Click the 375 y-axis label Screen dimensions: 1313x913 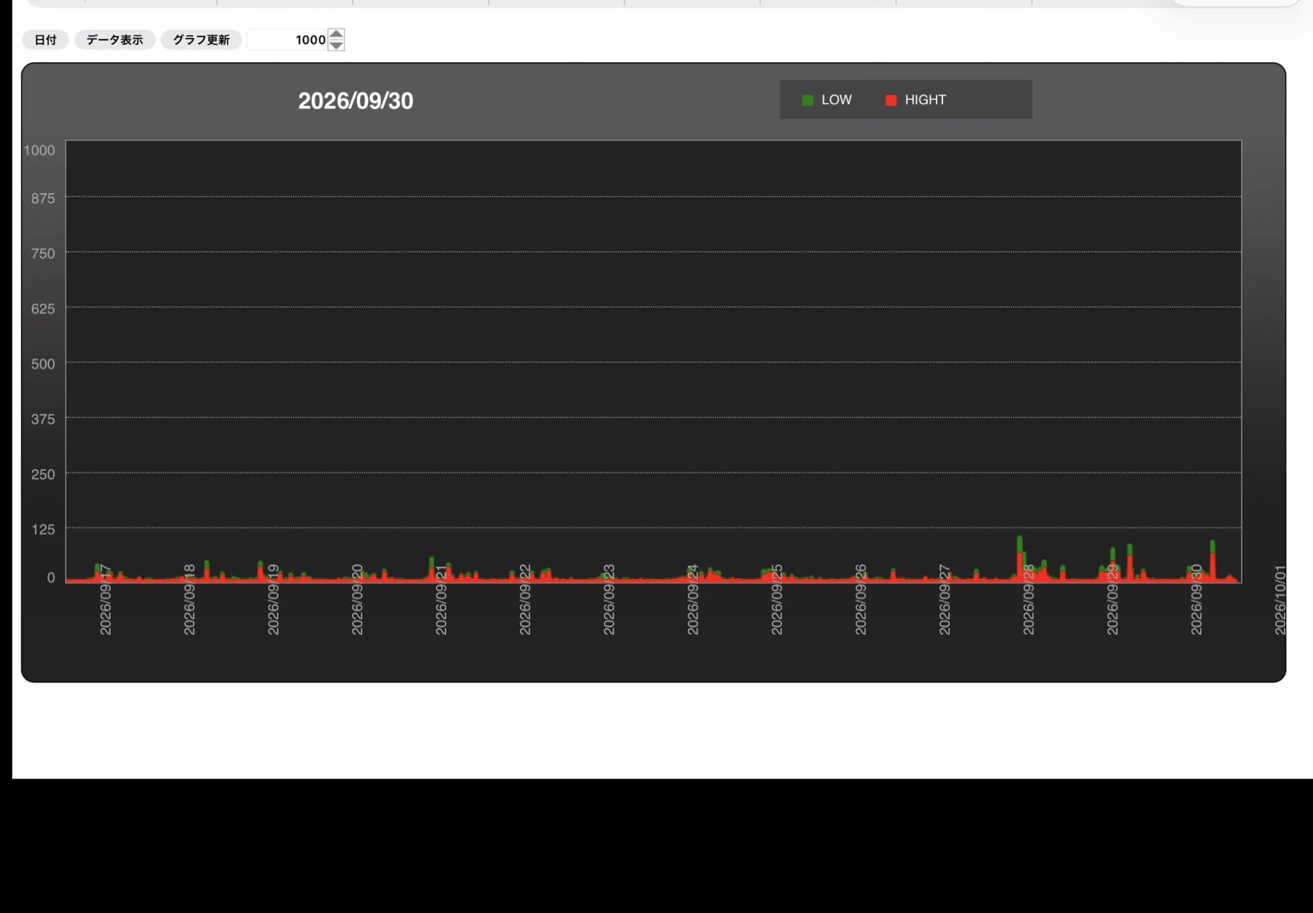click(x=43, y=419)
